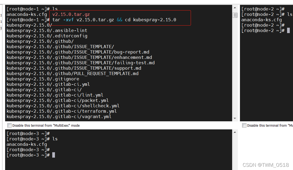Click the bug-report.md path line

pyautogui.click(x=78, y=52)
